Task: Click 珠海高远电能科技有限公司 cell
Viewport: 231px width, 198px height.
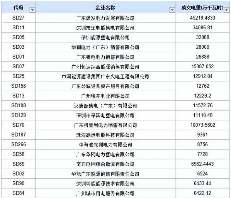Action: pos(105,135)
